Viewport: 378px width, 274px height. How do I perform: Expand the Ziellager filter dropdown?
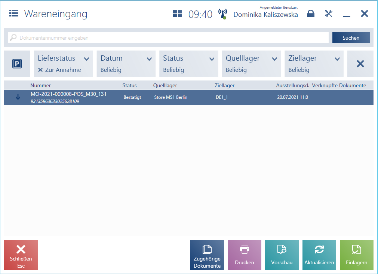pos(337,59)
